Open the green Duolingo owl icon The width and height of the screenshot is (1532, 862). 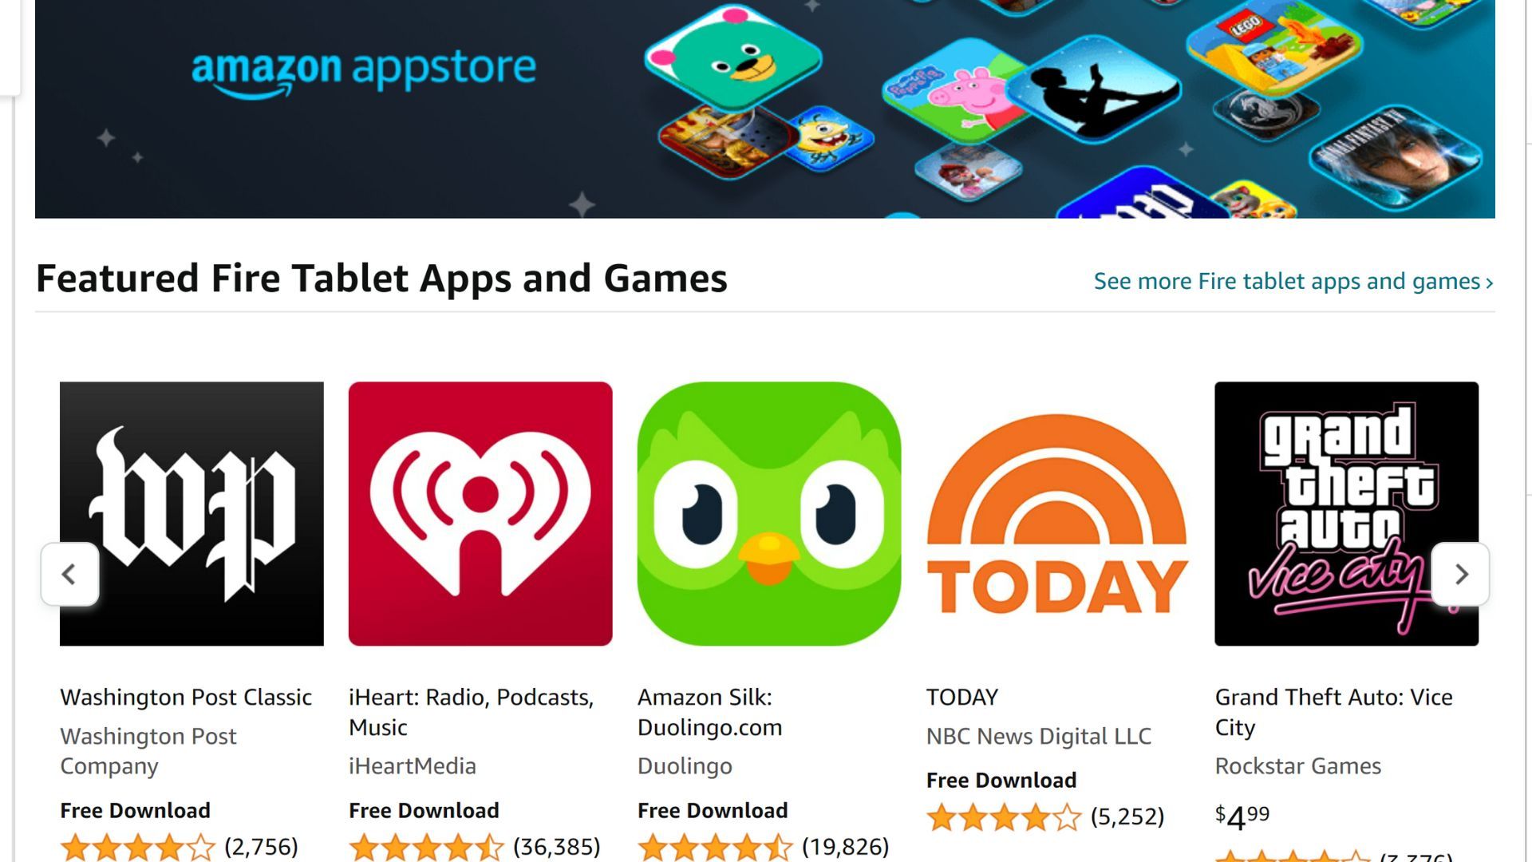[769, 513]
